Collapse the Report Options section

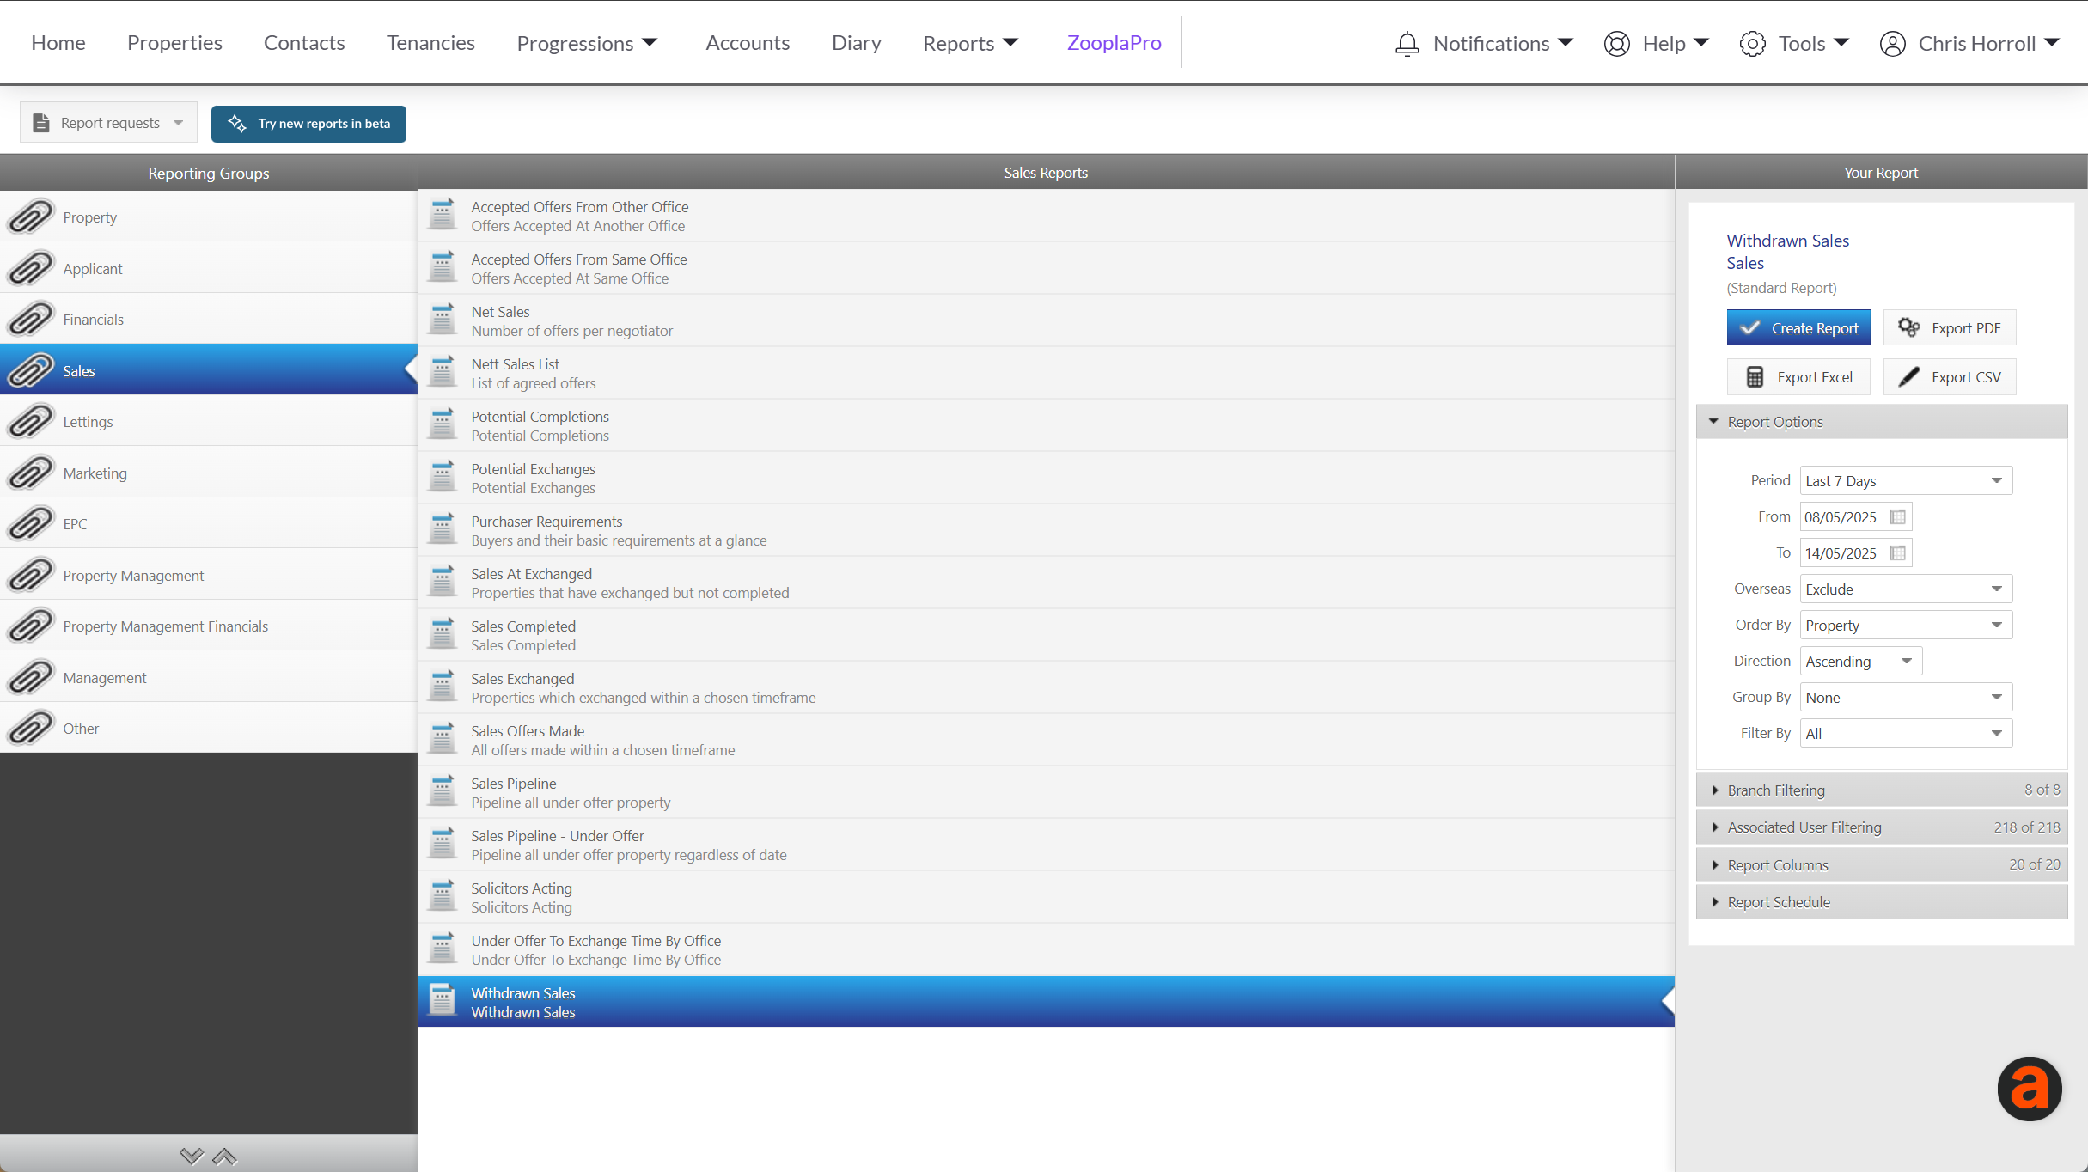[x=1882, y=421]
